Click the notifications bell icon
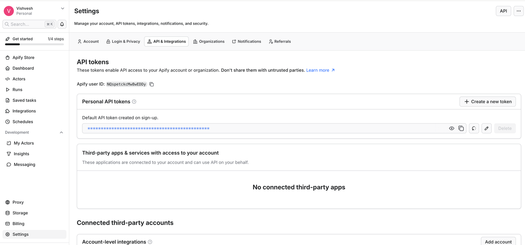 coord(62,24)
